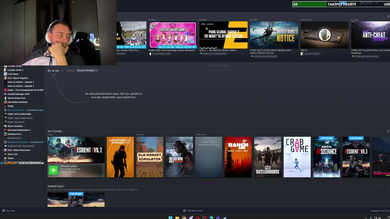Open The Last of Us Part II cover
The height and width of the screenshot is (219, 390).
(x=179, y=157)
